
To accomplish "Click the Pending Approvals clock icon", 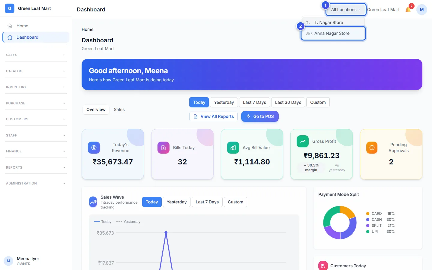I will tap(372, 148).
